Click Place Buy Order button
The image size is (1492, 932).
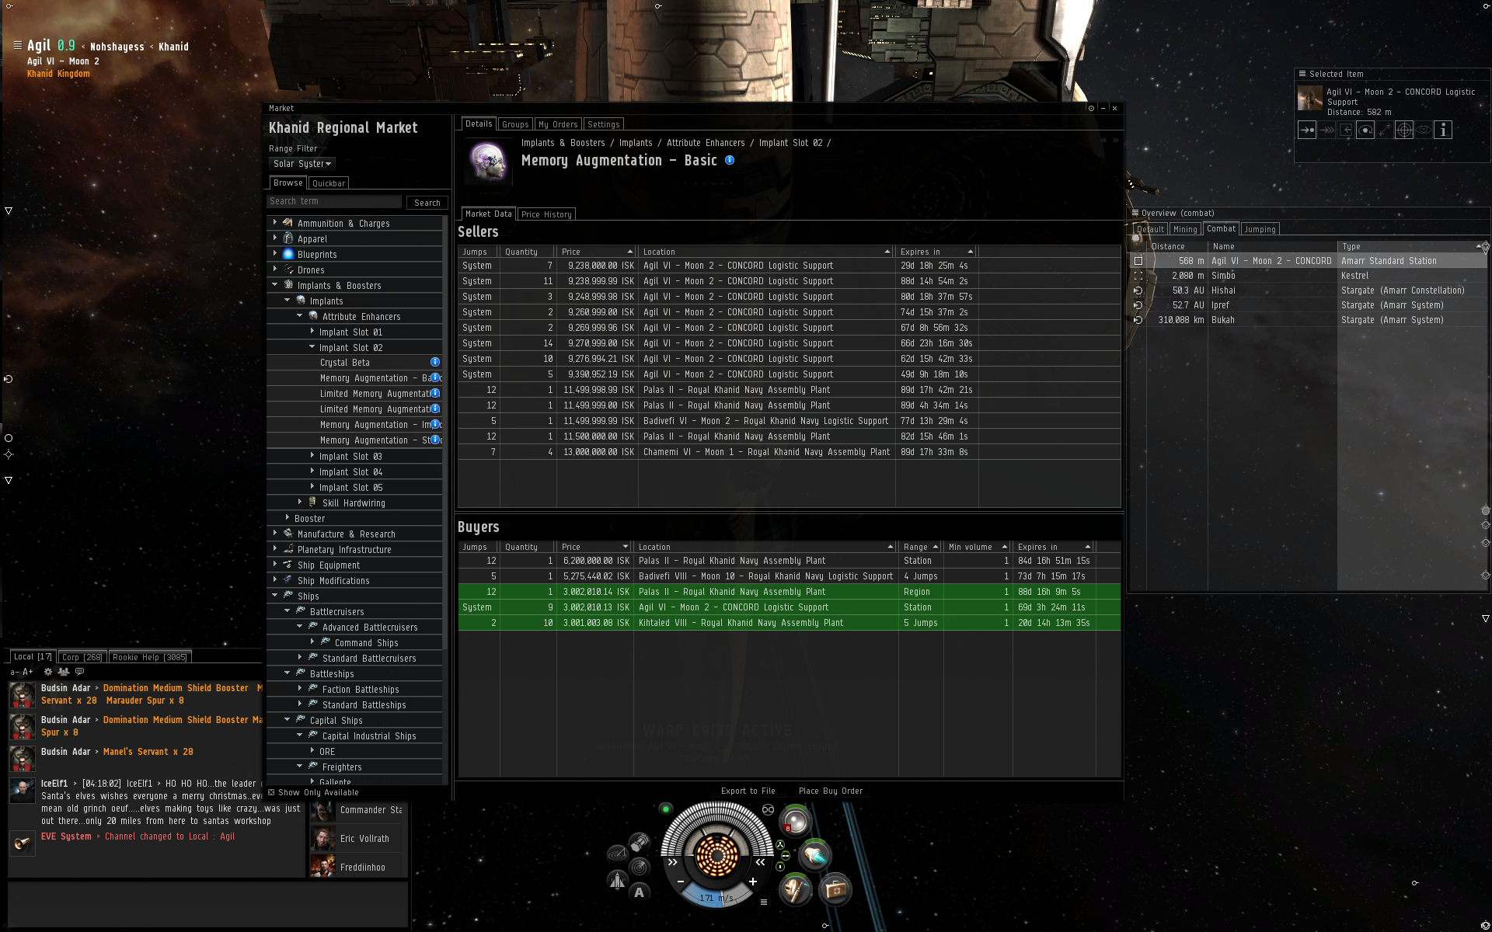(x=831, y=791)
